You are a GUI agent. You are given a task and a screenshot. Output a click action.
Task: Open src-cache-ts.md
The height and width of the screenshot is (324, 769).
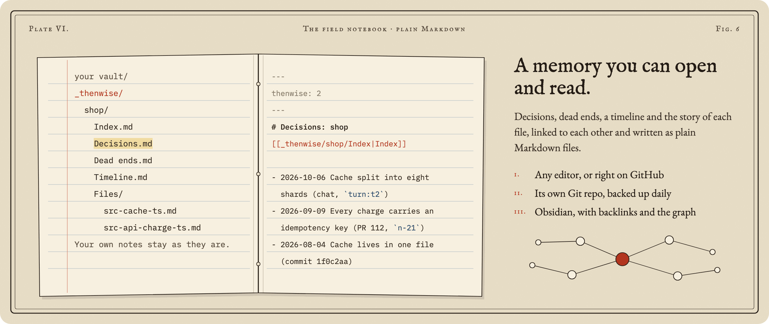click(x=140, y=211)
